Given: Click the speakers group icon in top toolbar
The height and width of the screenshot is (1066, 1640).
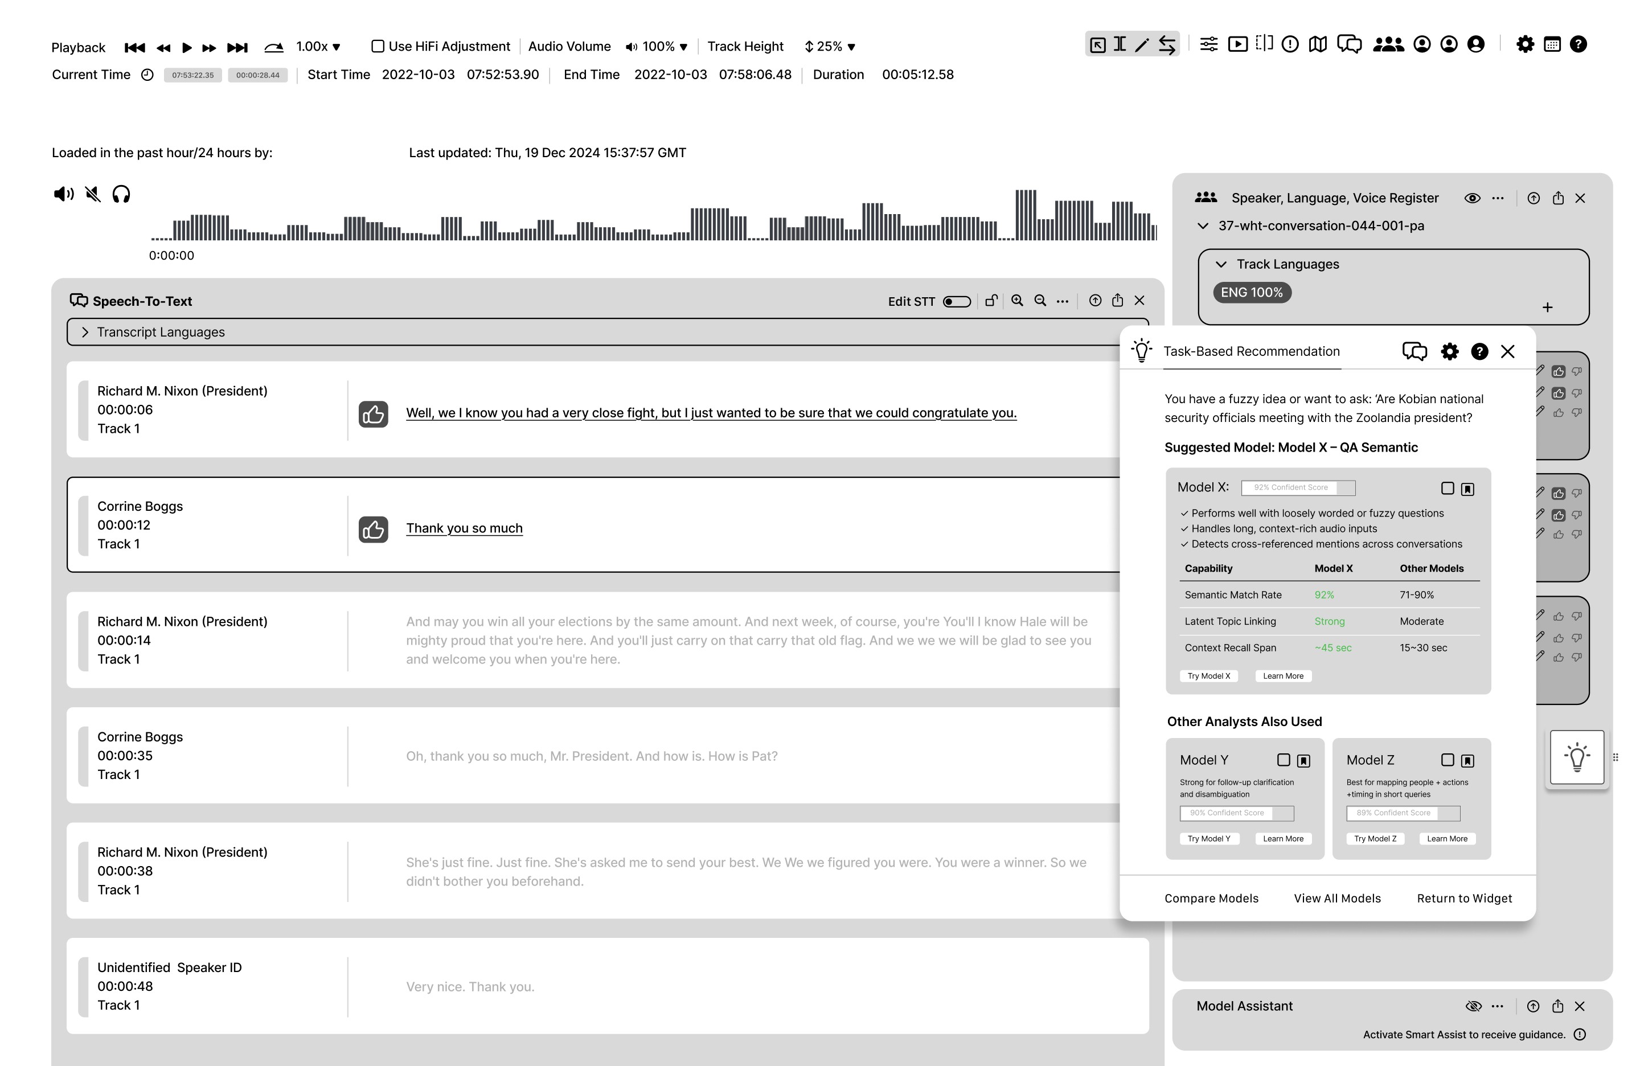Looking at the screenshot, I should pyautogui.click(x=1388, y=45).
